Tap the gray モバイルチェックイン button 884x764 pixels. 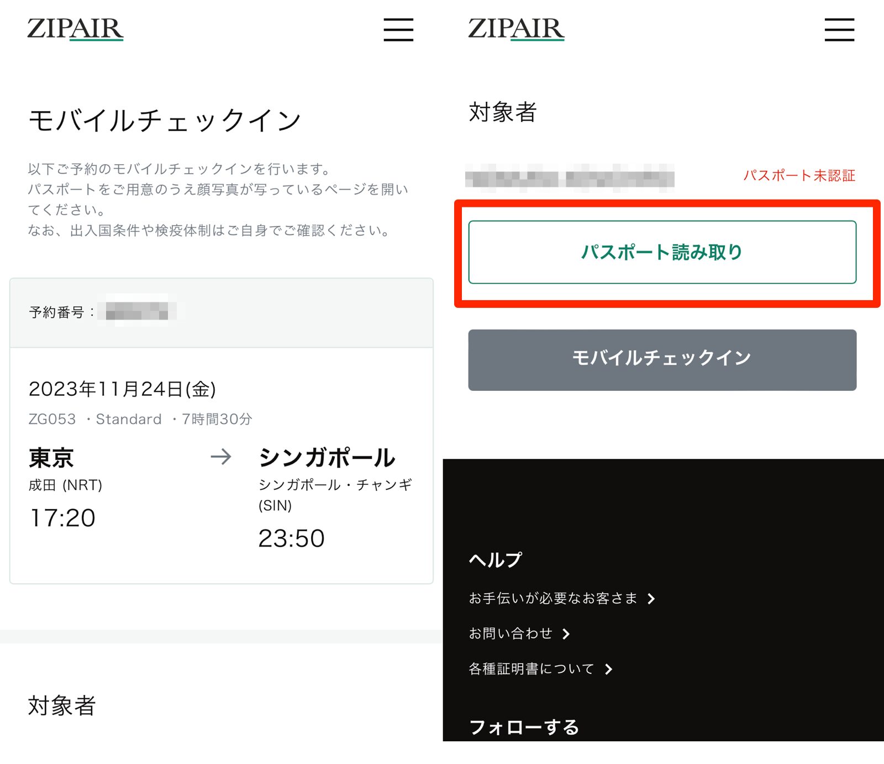[662, 360]
